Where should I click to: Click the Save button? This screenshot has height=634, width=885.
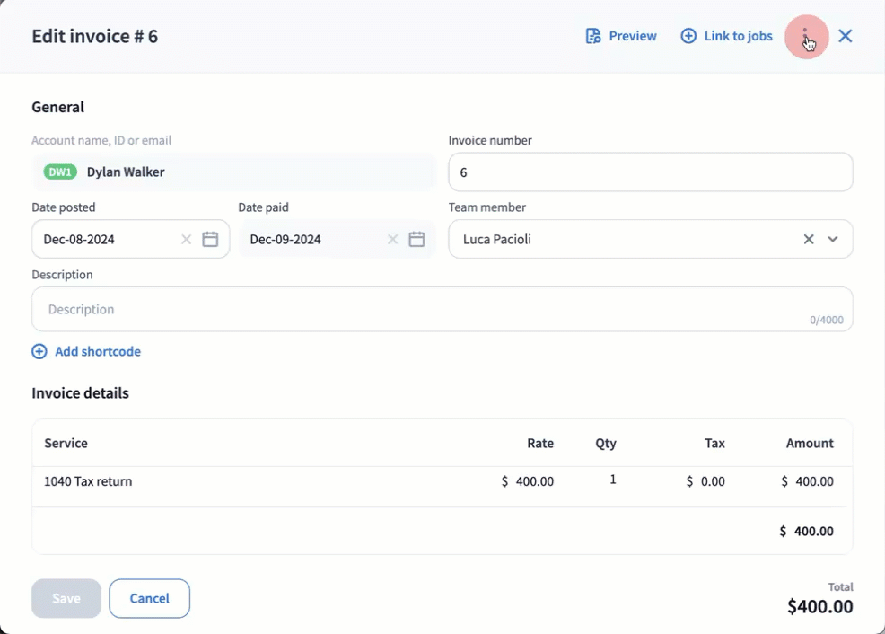[x=66, y=599]
